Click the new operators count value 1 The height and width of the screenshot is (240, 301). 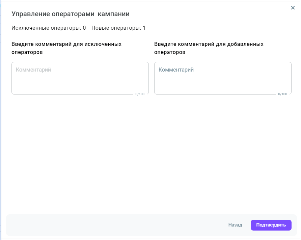tap(144, 28)
